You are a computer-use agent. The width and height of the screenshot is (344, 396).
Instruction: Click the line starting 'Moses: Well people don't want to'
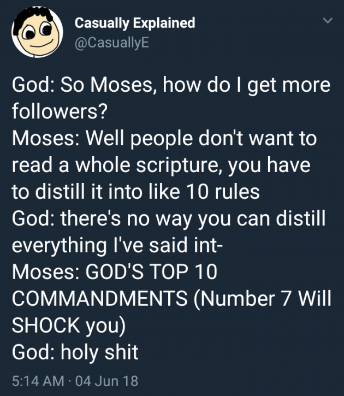click(164, 138)
